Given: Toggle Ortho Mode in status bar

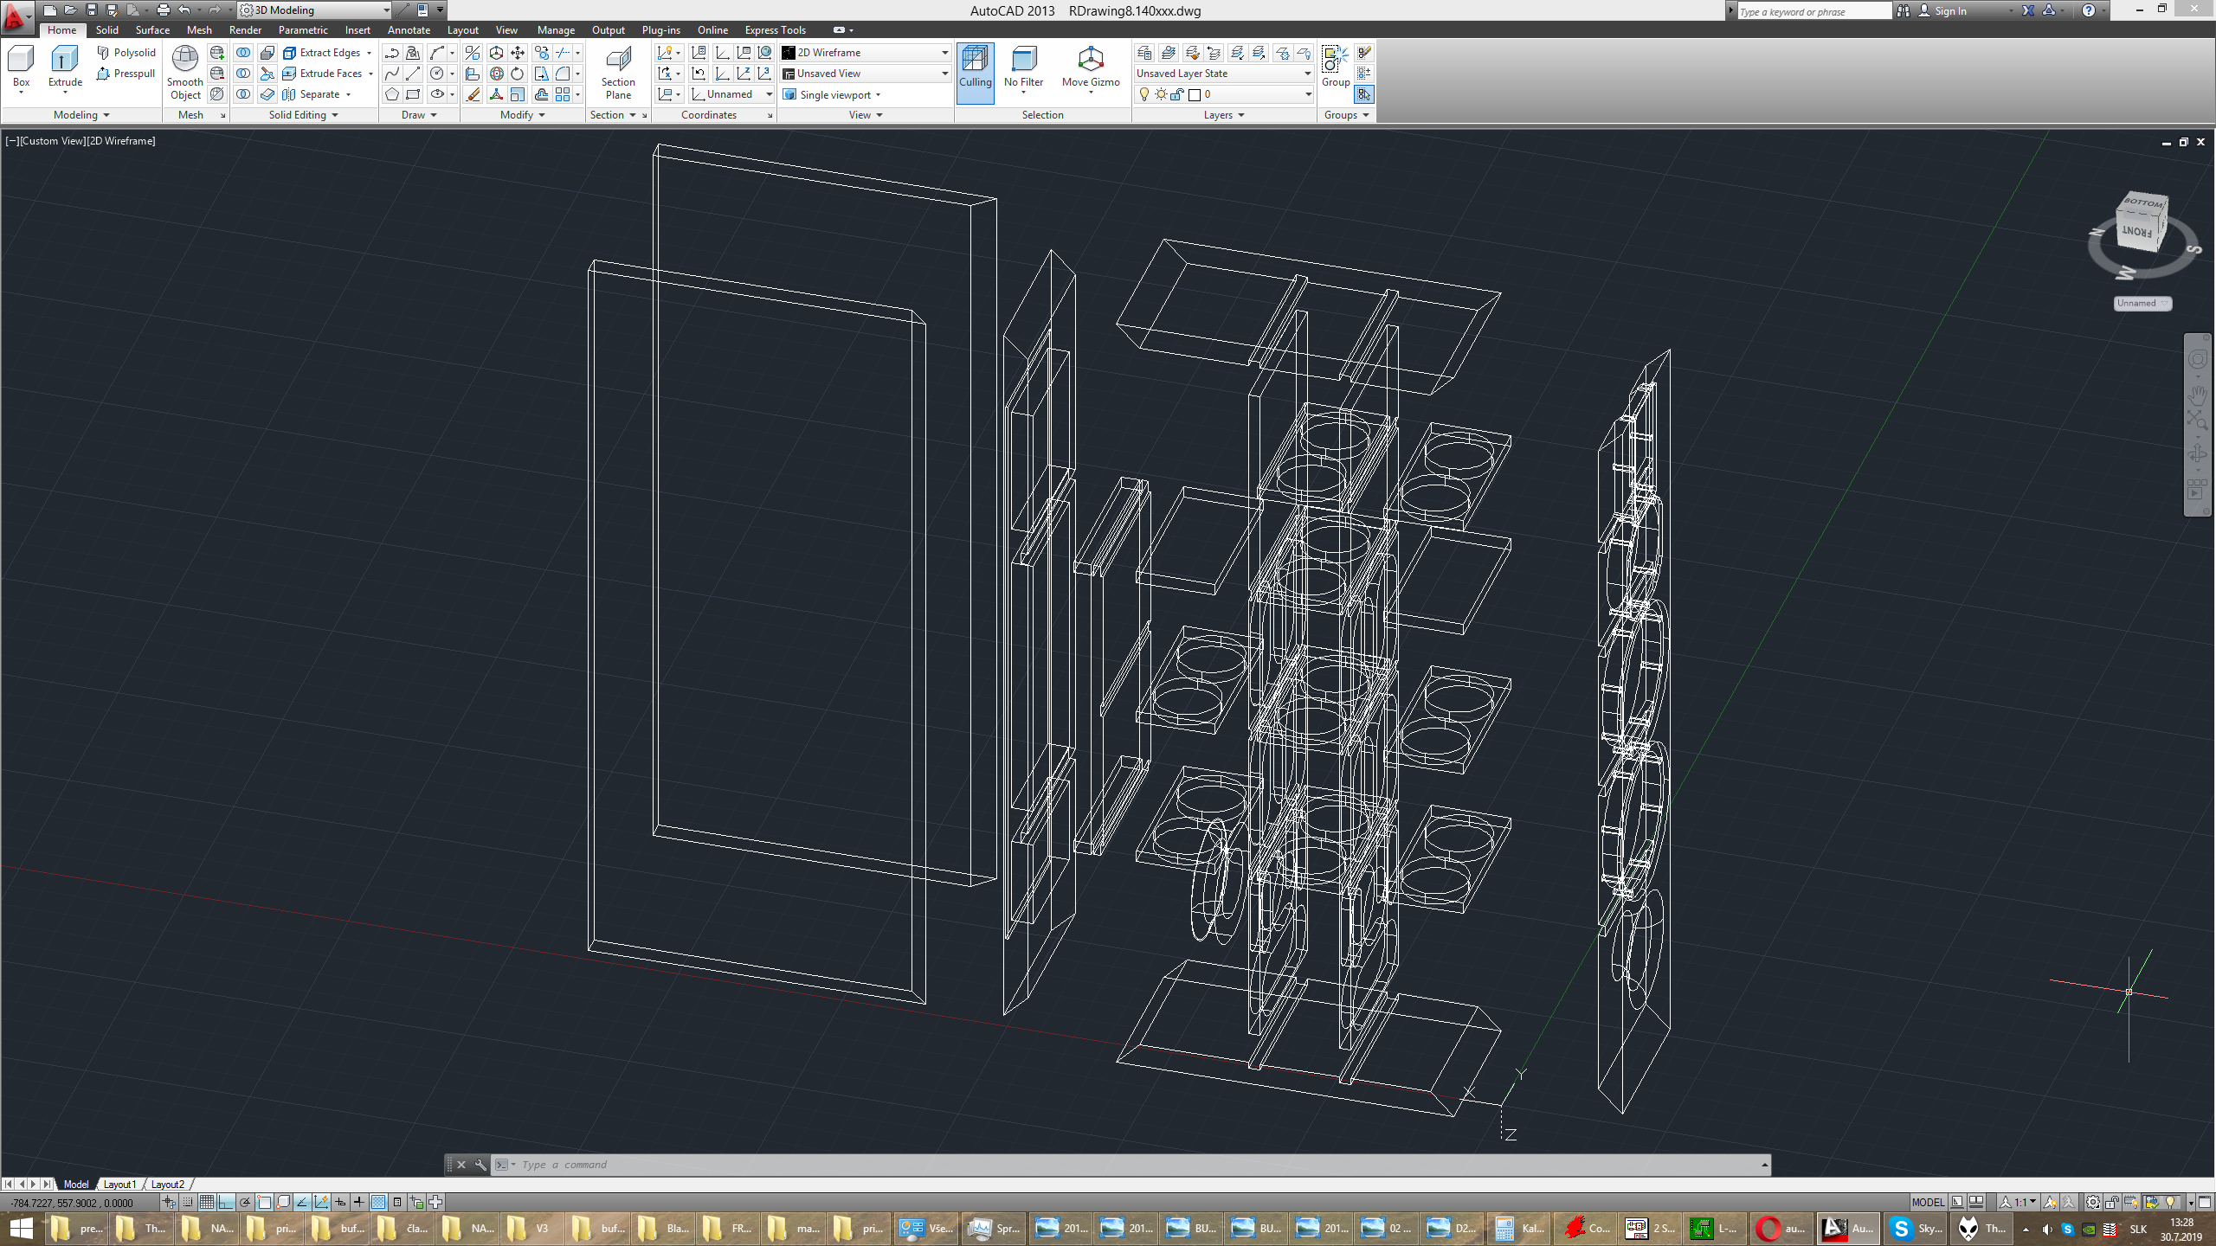Looking at the screenshot, I should tap(226, 1202).
